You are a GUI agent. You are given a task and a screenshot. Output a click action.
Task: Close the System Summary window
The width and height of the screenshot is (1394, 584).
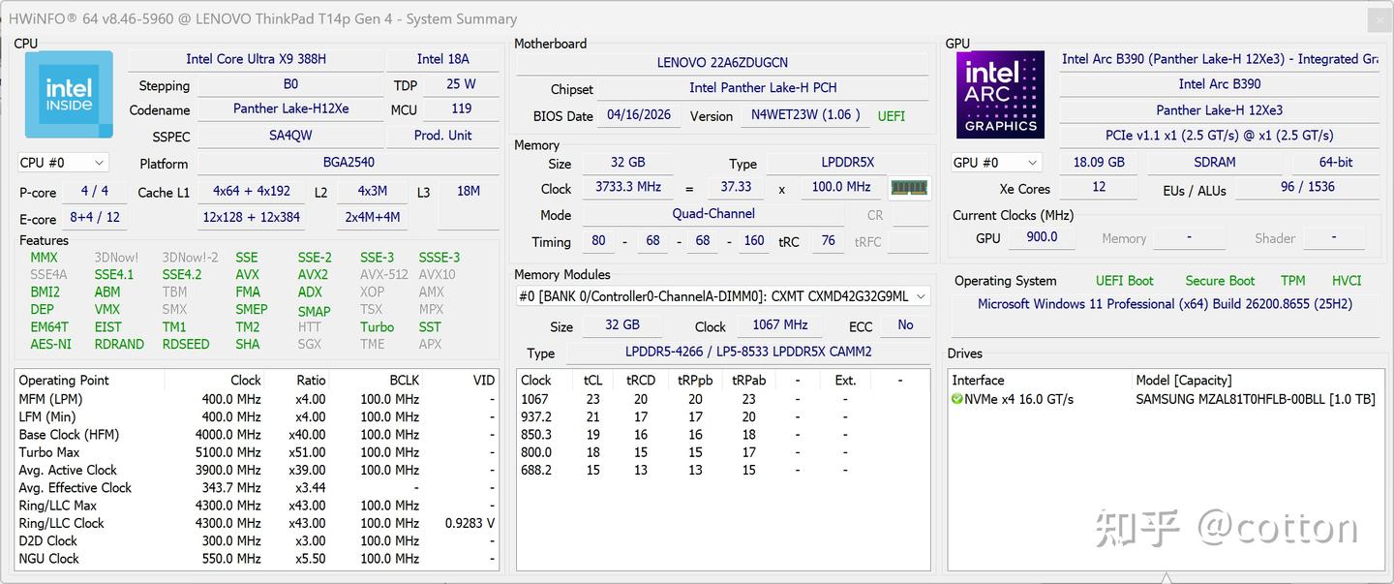point(1379,19)
